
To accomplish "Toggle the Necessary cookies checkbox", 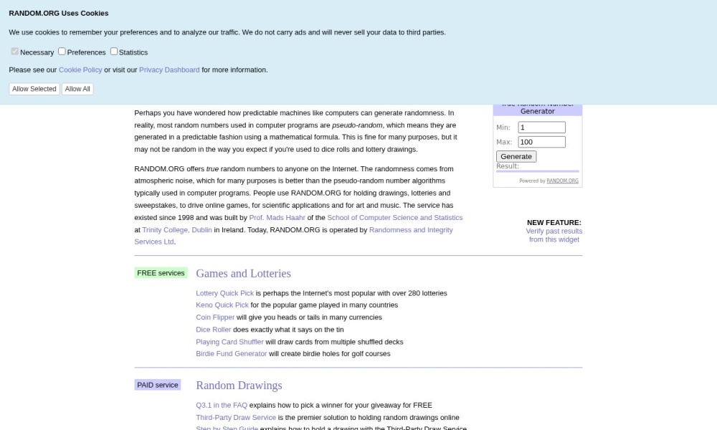I will pos(14,52).
